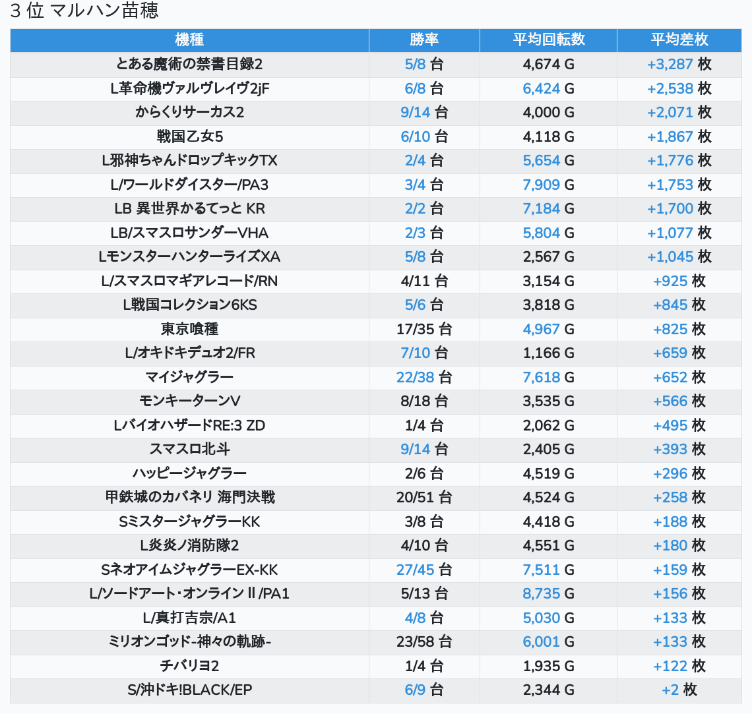Image resolution: width=752 pixels, height=714 pixels.
Task: Select スマスロ北斗 machine name
Action: tap(189, 450)
